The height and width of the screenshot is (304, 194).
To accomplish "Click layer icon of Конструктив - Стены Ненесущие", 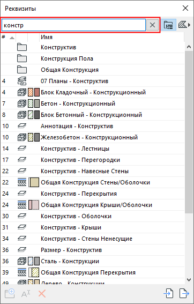I will tap(22, 239).
